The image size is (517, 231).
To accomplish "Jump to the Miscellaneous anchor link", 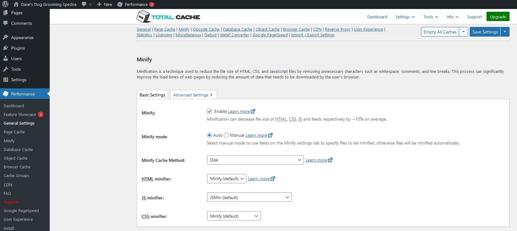I will coord(188,35).
